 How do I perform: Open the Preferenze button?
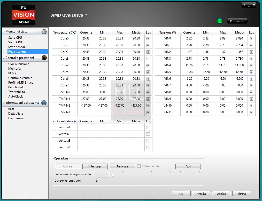[x=237, y=21]
